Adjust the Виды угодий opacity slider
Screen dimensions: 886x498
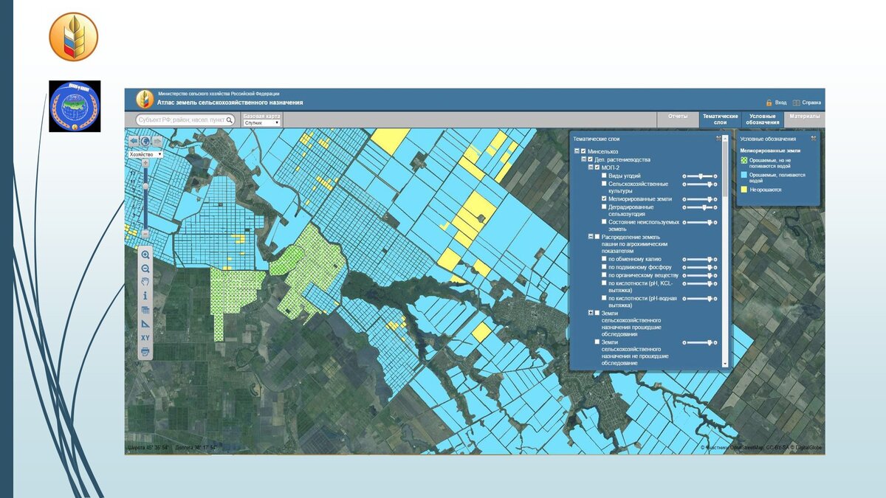point(699,176)
